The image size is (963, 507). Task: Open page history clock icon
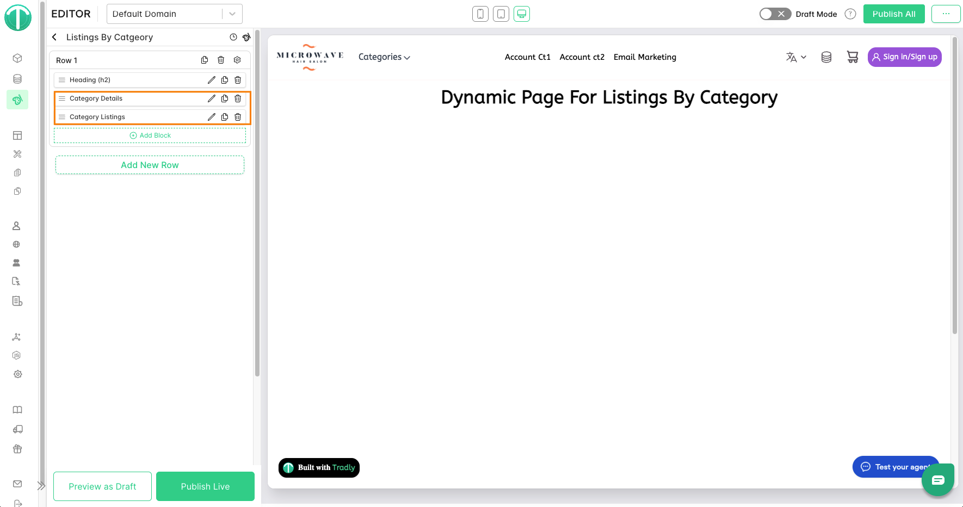233,38
